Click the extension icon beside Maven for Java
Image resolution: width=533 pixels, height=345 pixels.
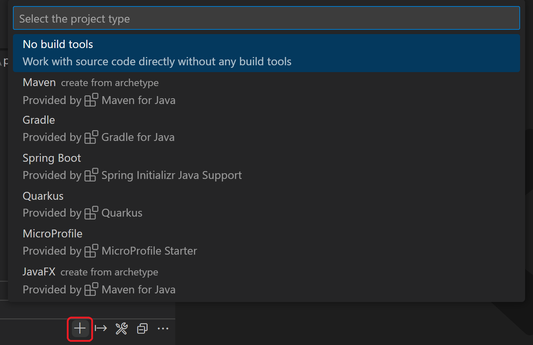(91, 100)
